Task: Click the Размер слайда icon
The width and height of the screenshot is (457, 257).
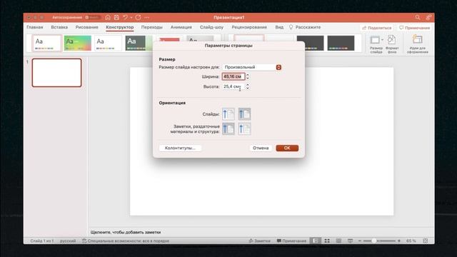Action: (x=376, y=40)
